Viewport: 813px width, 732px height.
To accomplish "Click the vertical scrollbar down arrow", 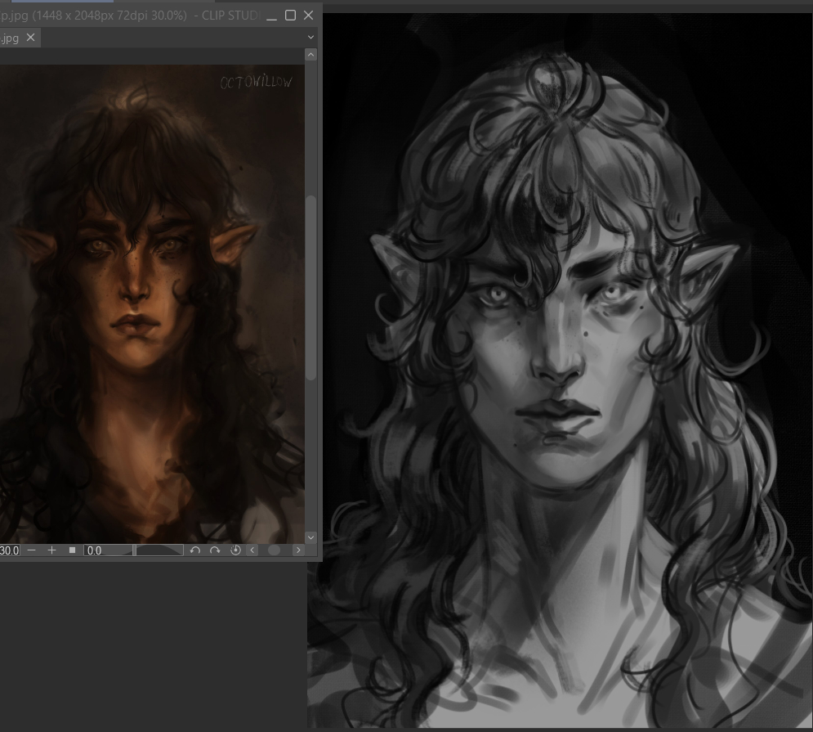I will point(310,537).
